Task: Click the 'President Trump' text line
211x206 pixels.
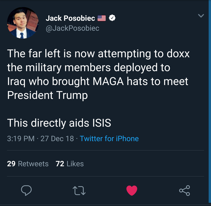Action: point(47,95)
